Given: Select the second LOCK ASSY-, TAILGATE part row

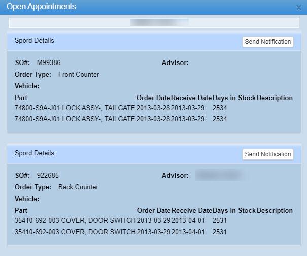Looking at the screenshot, I should coord(75,119).
